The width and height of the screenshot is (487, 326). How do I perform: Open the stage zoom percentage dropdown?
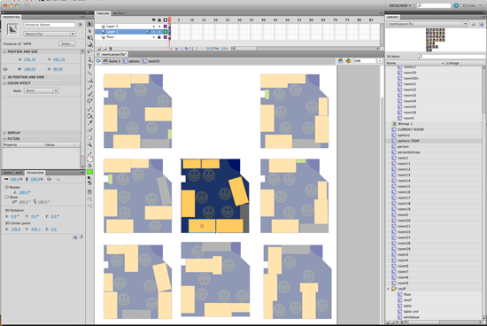[x=379, y=60]
